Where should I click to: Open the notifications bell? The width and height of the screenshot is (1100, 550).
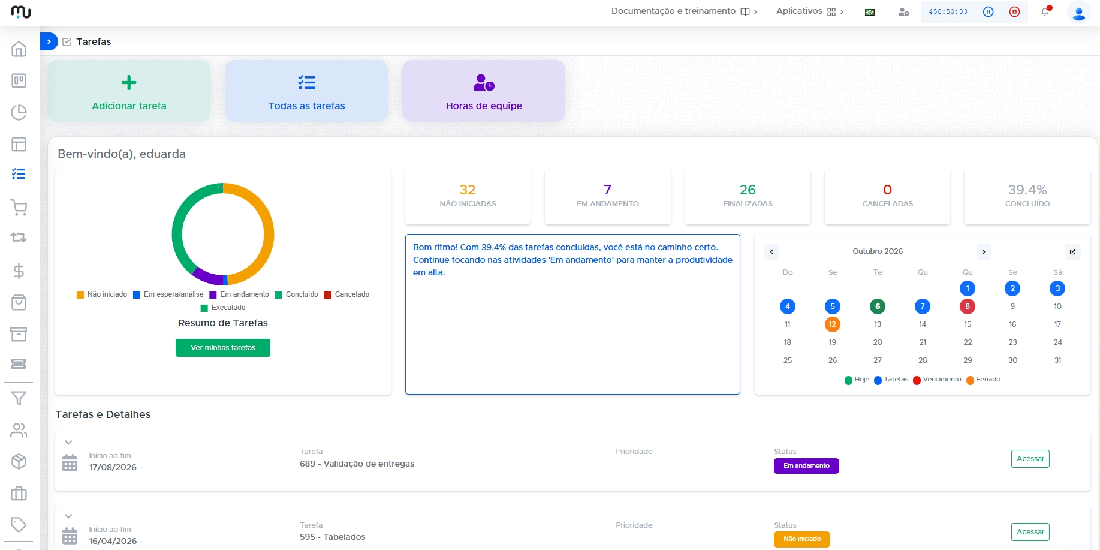[1045, 11]
